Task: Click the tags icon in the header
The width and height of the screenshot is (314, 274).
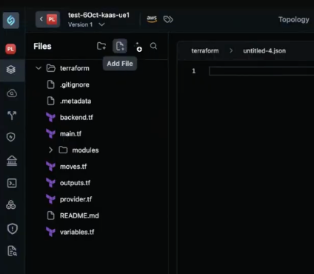Action: click(168, 19)
